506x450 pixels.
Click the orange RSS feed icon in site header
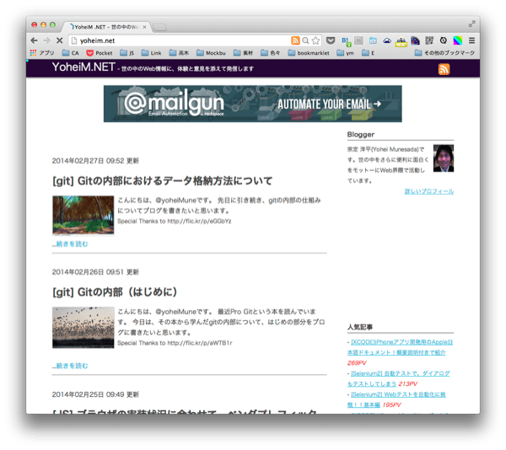click(x=444, y=69)
